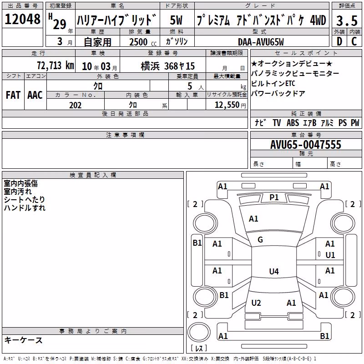Click the 事務局よりご案内 section header
The width and height of the screenshot is (364, 364).
pyautogui.click(x=93, y=331)
